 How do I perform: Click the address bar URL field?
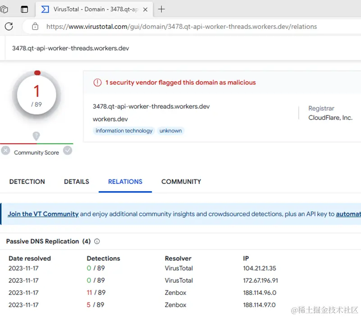[182, 27]
